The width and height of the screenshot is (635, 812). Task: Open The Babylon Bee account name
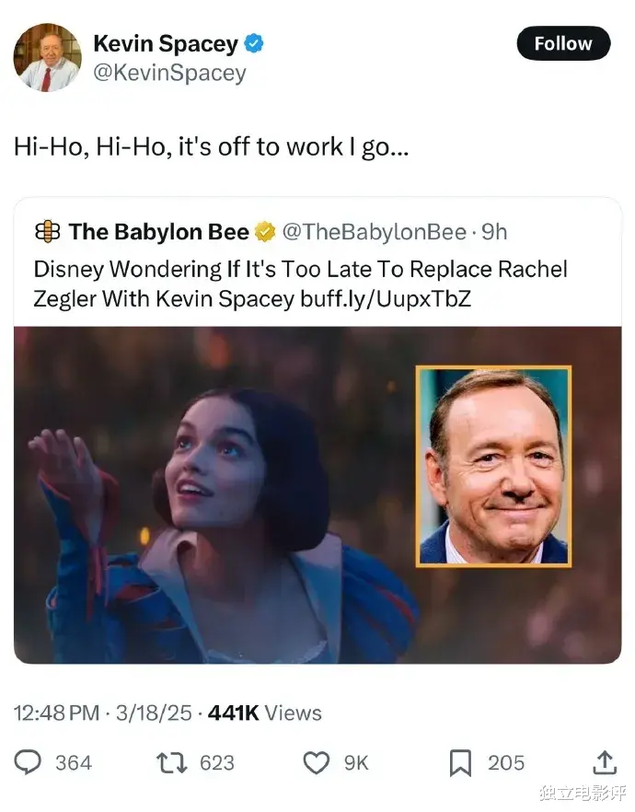click(158, 232)
